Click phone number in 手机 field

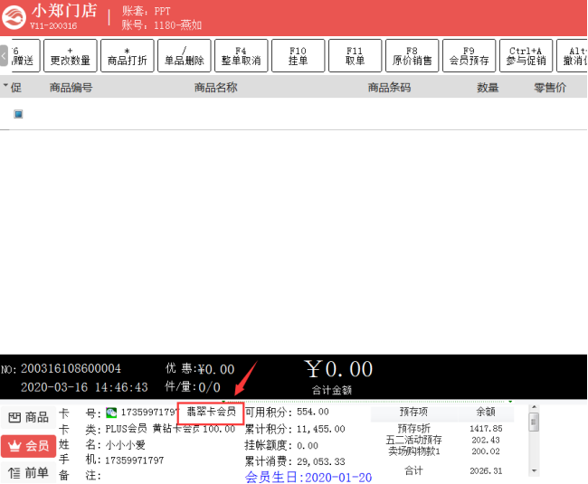[x=134, y=460]
